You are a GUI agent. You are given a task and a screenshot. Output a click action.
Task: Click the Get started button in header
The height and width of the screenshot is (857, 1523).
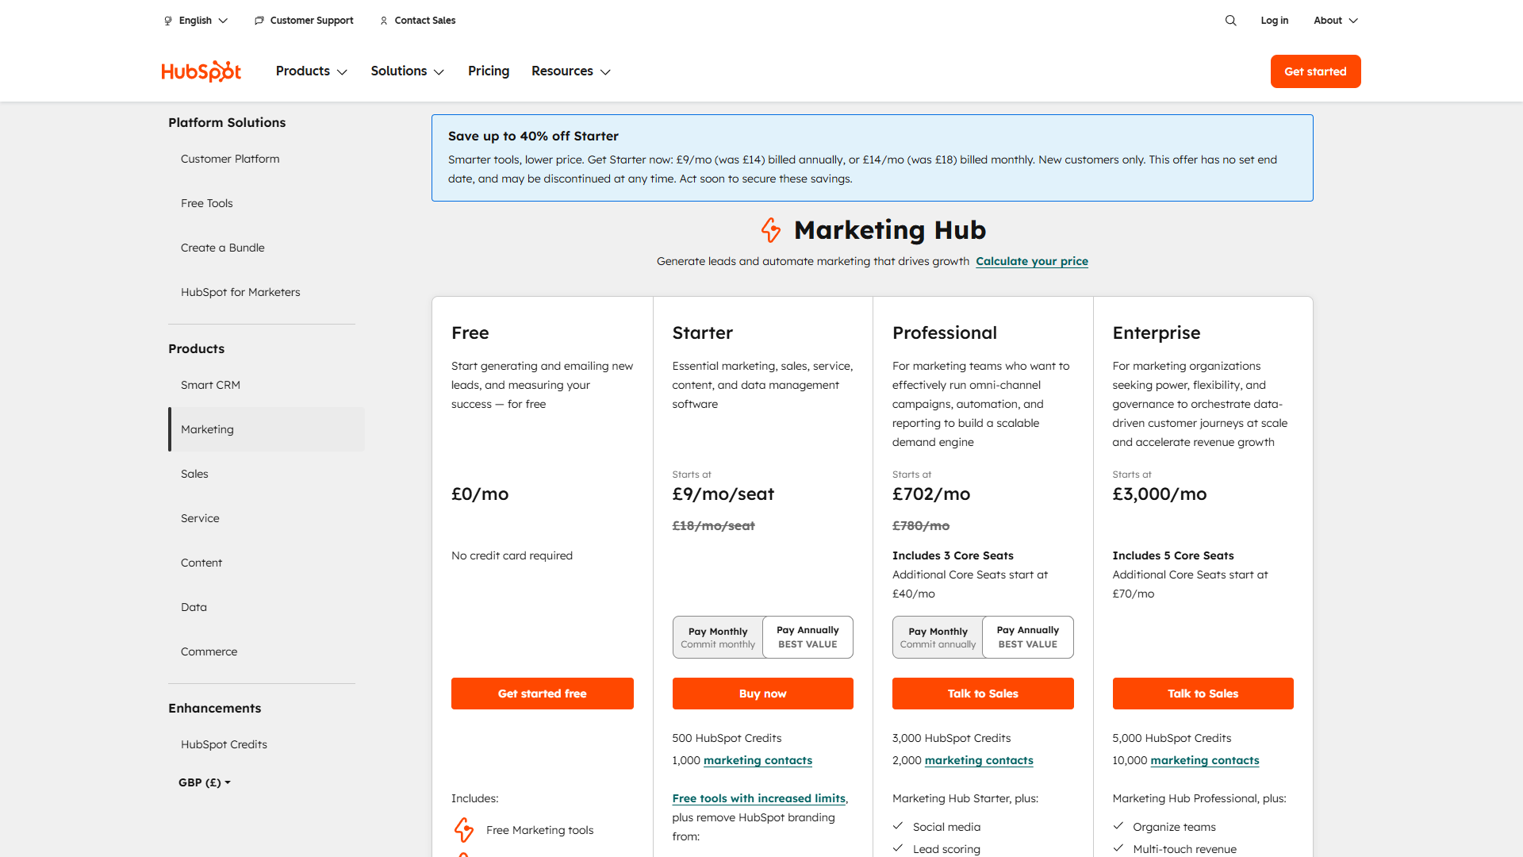[1315, 71]
